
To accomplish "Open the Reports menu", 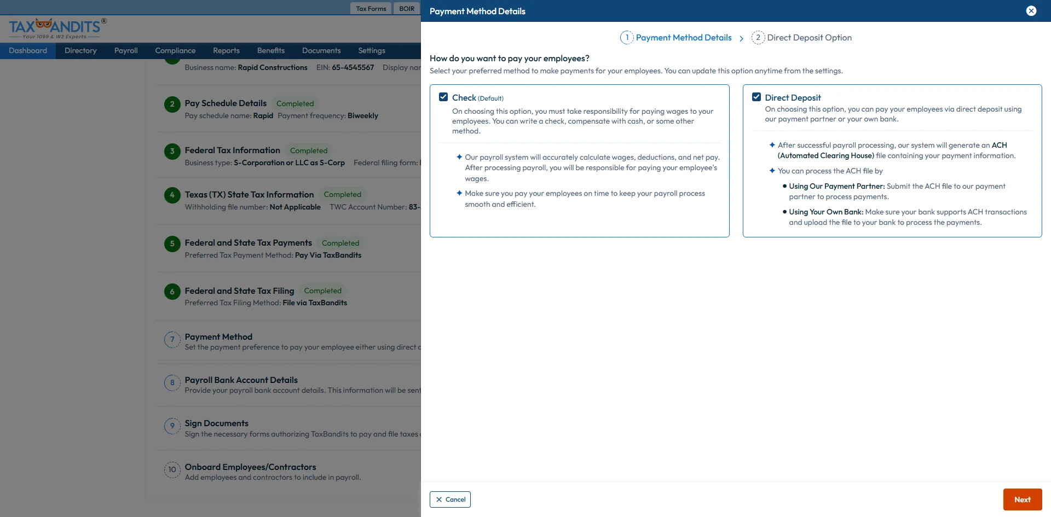I will pyautogui.click(x=226, y=50).
